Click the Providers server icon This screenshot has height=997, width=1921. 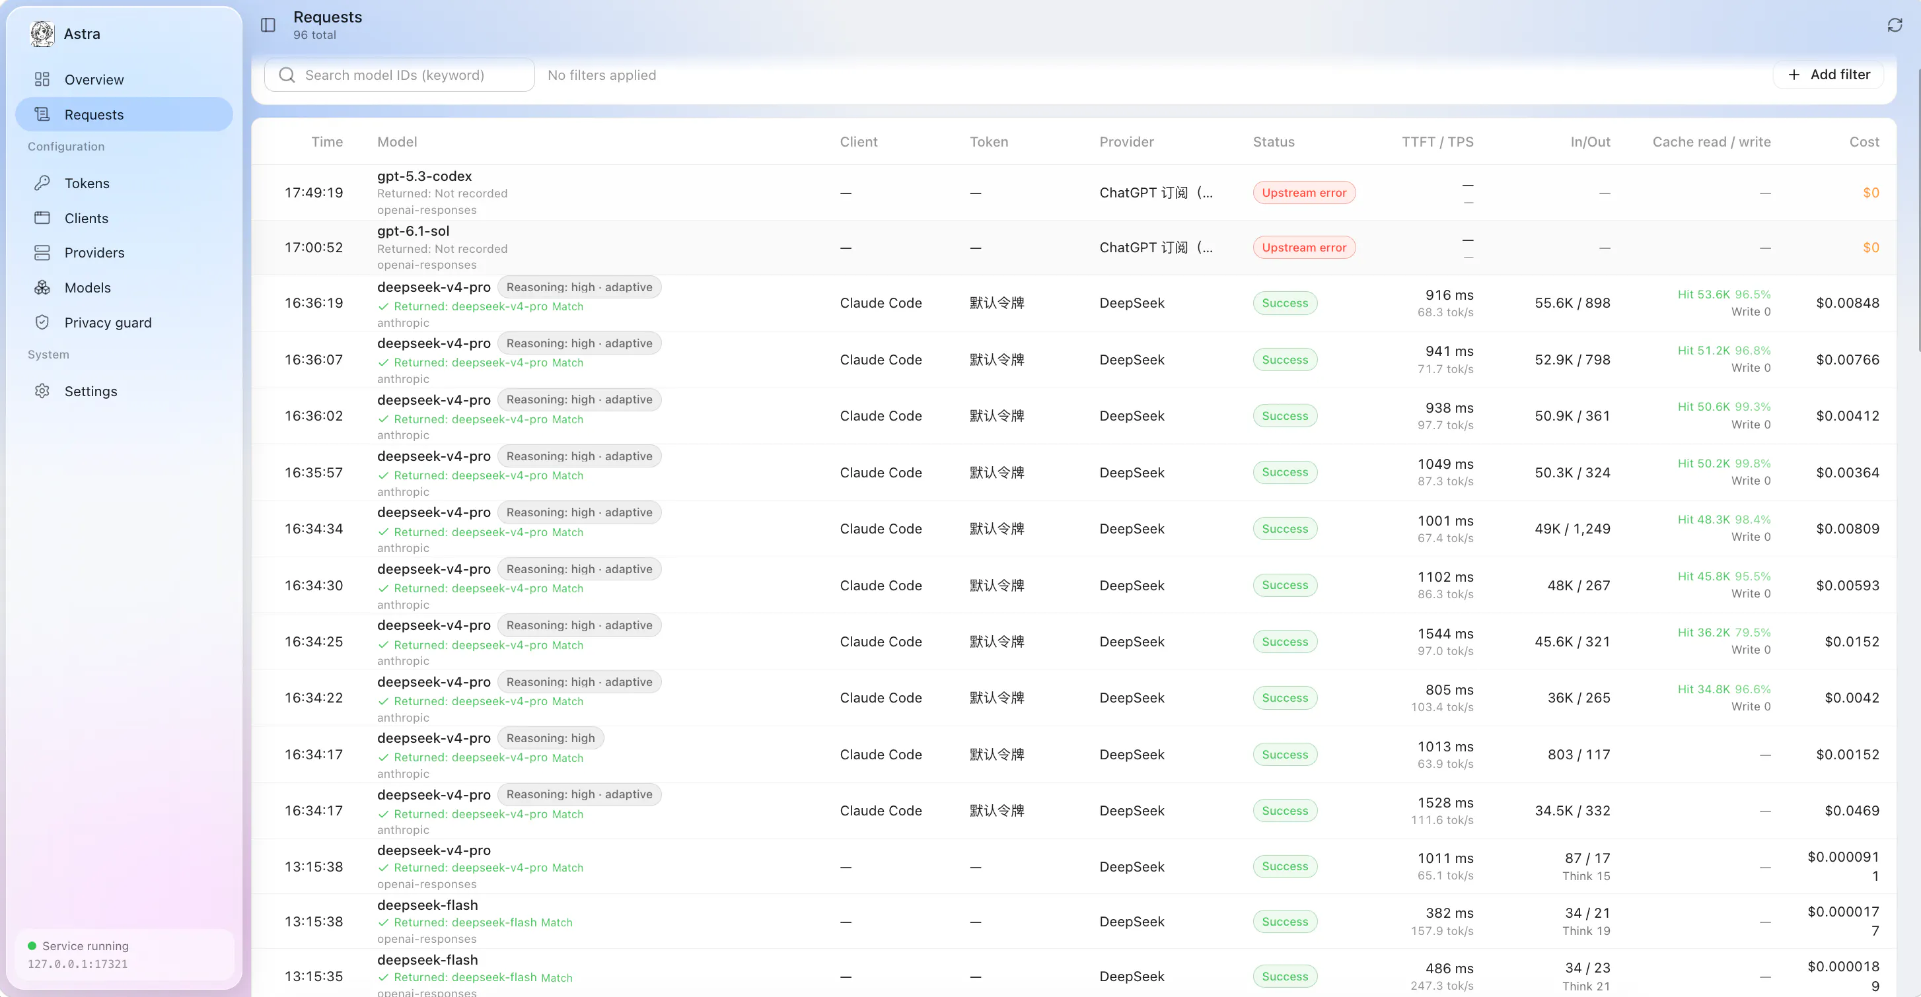(x=42, y=253)
